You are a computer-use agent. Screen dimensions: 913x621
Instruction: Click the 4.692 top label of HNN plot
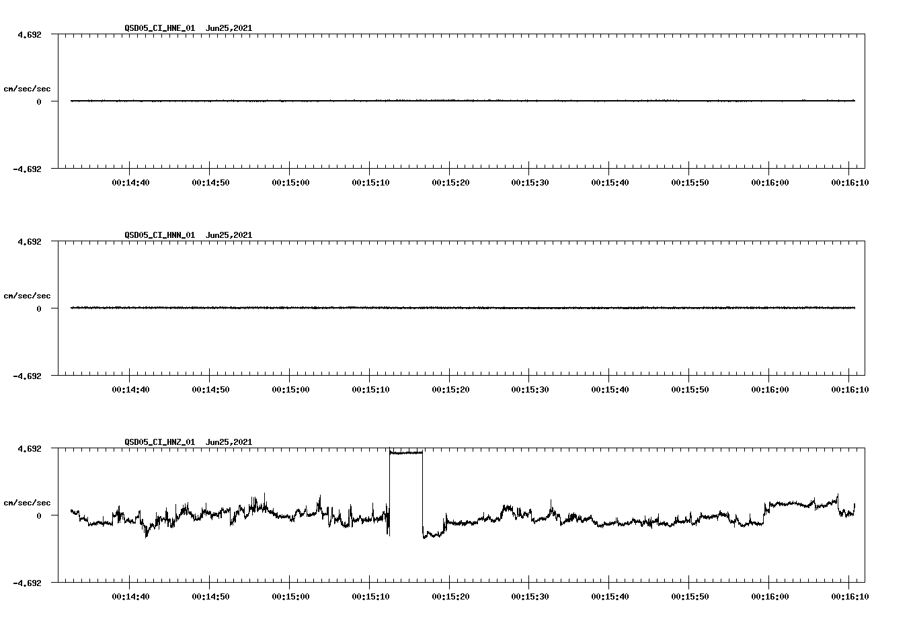click(30, 241)
